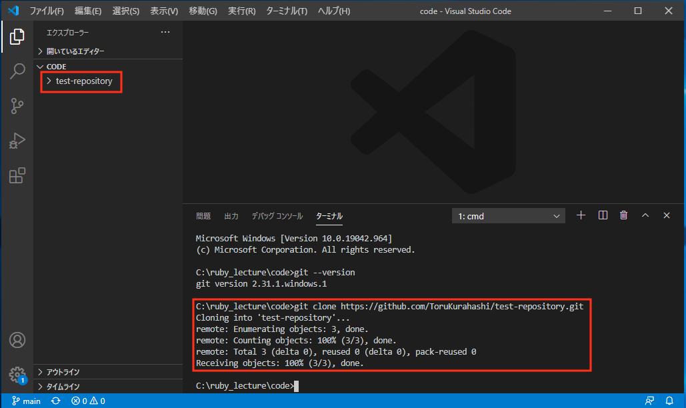Open the Accounts menu icon
The width and height of the screenshot is (686, 408).
coord(17,340)
